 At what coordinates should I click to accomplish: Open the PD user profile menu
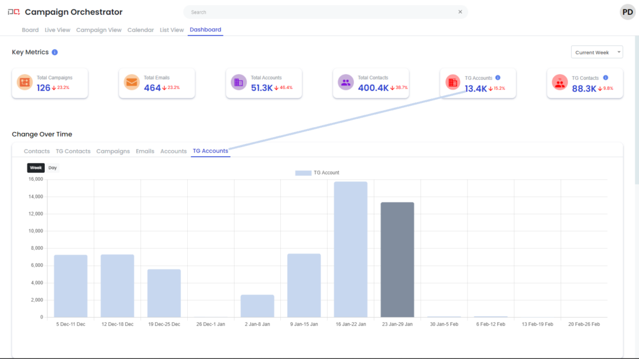[627, 12]
